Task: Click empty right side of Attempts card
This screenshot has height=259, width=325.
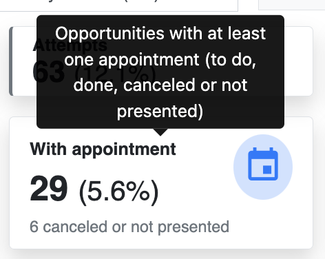Action: click(298, 61)
